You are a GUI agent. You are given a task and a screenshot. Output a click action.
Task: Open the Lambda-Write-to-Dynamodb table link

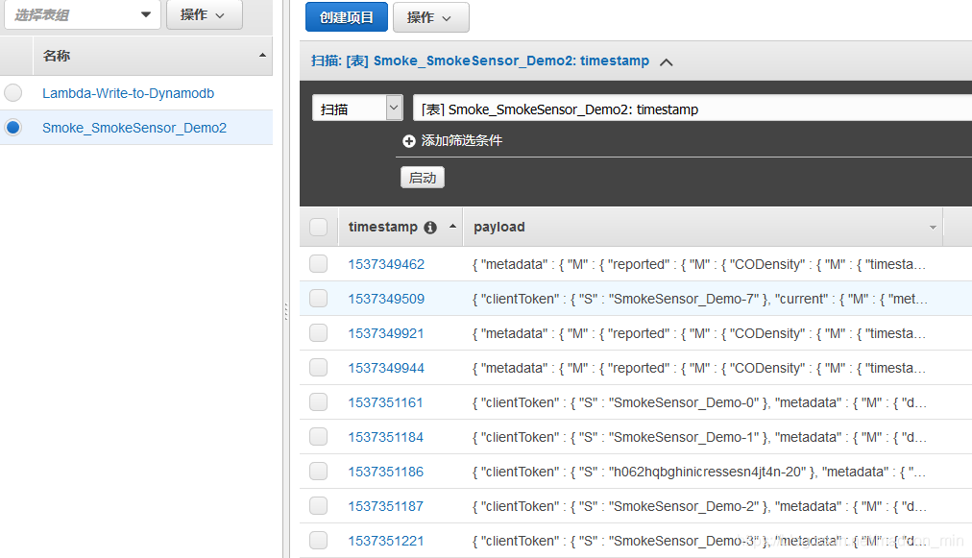pyautogui.click(x=129, y=93)
